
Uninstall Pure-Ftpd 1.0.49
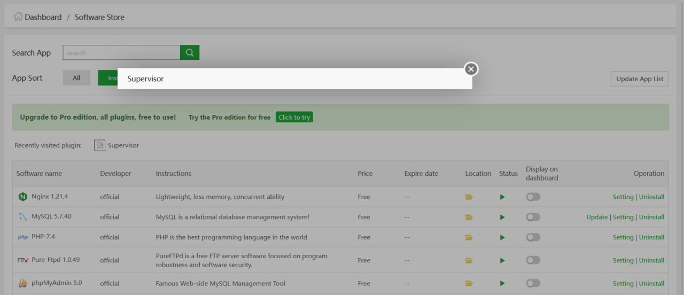(x=652, y=260)
